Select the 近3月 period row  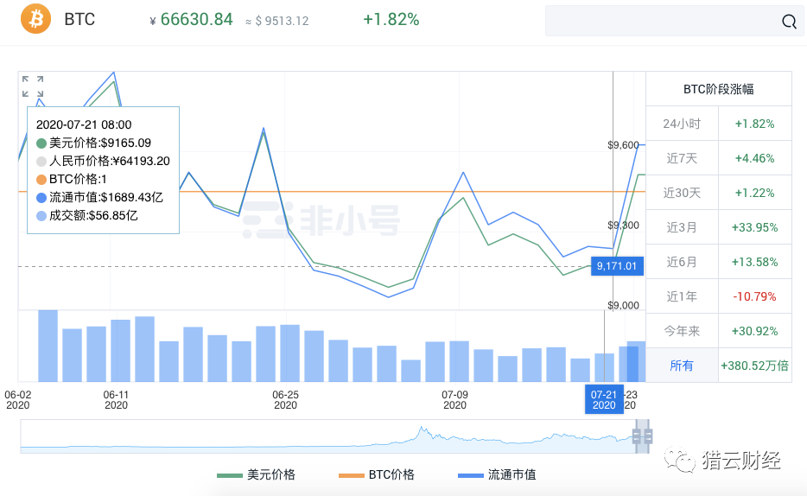click(719, 227)
